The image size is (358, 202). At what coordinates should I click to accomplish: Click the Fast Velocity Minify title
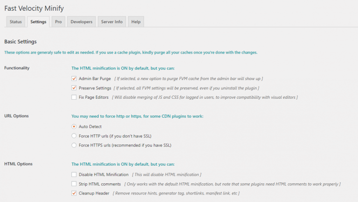pos(34,8)
